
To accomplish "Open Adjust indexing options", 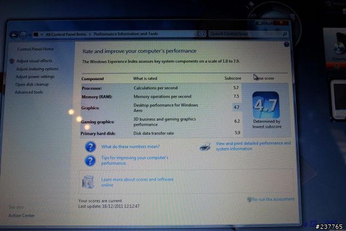I will click(x=37, y=69).
